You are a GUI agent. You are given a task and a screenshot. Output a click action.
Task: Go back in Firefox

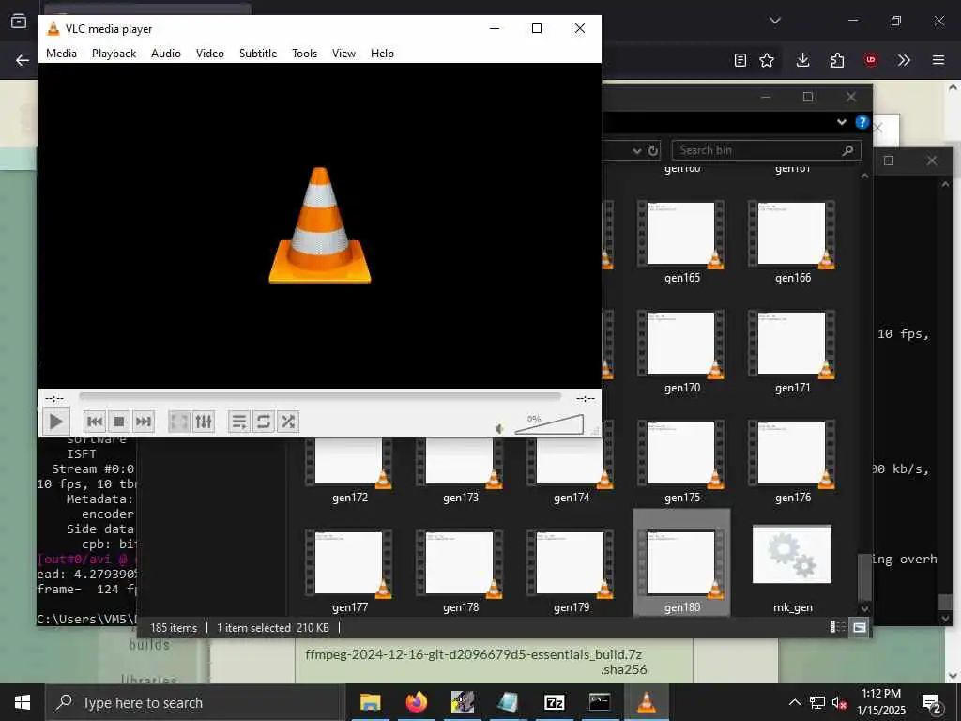tap(23, 60)
